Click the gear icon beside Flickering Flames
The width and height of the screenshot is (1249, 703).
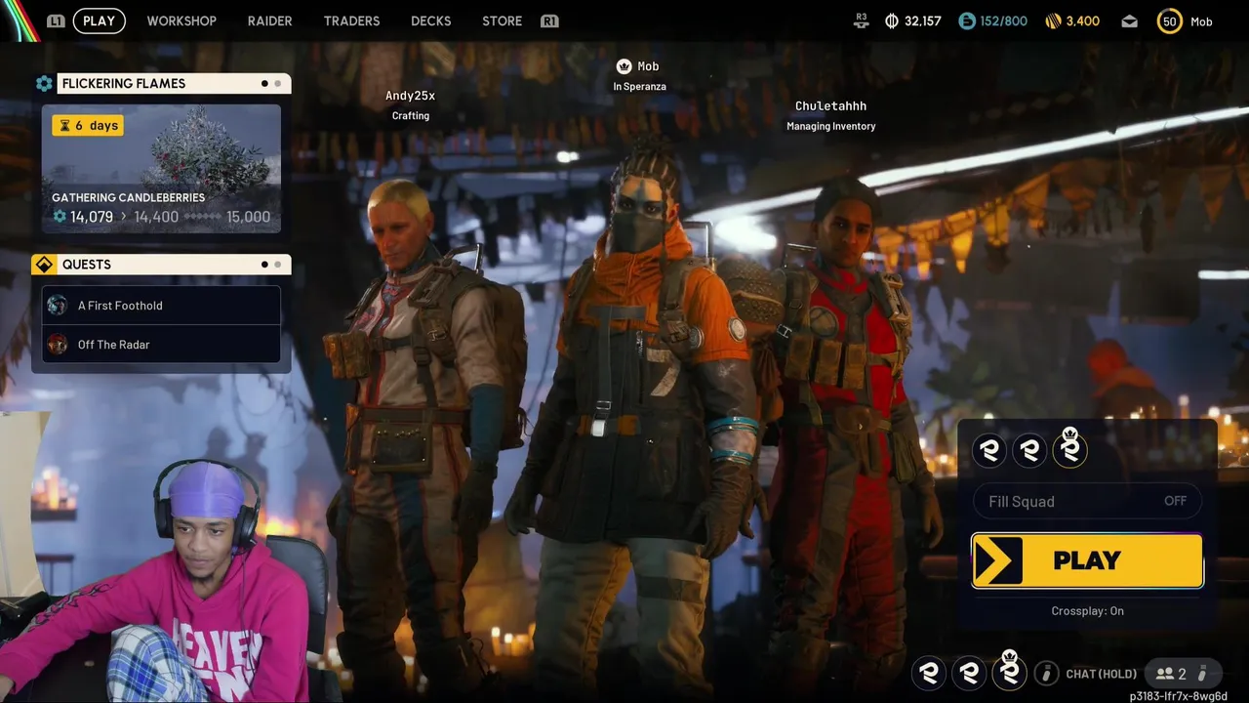pyautogui.click(x=44, y=84)
